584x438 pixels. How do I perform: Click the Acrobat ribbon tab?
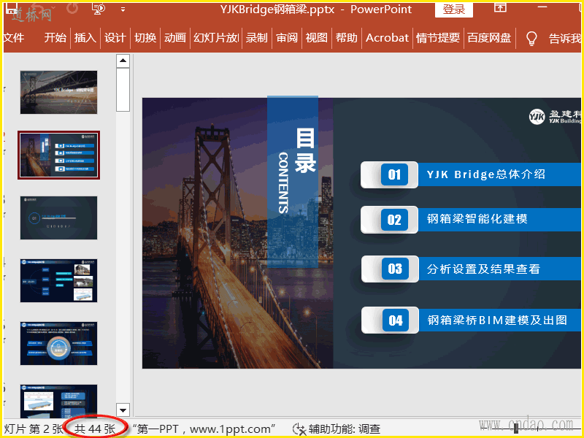[388, 38]
